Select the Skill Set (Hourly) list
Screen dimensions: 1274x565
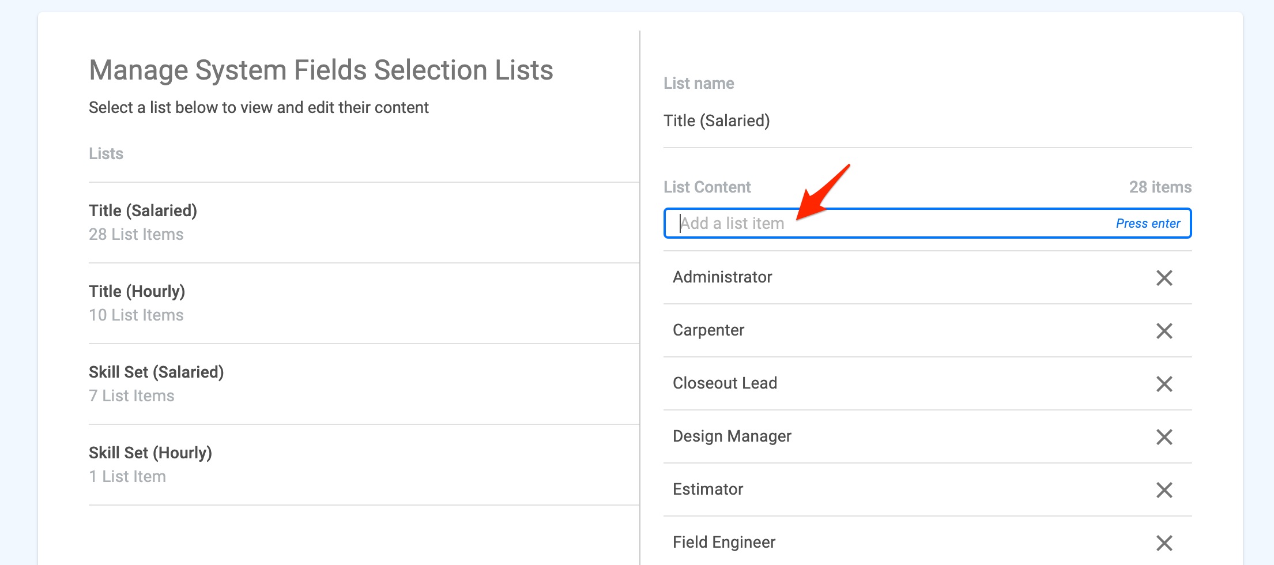(x=364, y=465)
